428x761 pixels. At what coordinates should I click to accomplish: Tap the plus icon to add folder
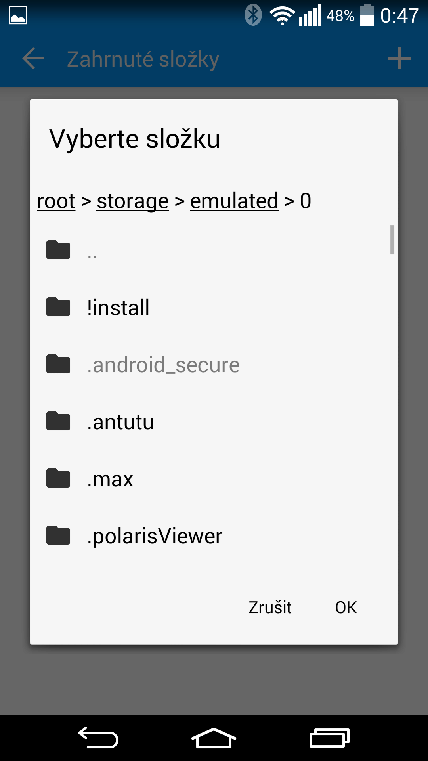tap(399, 59)
